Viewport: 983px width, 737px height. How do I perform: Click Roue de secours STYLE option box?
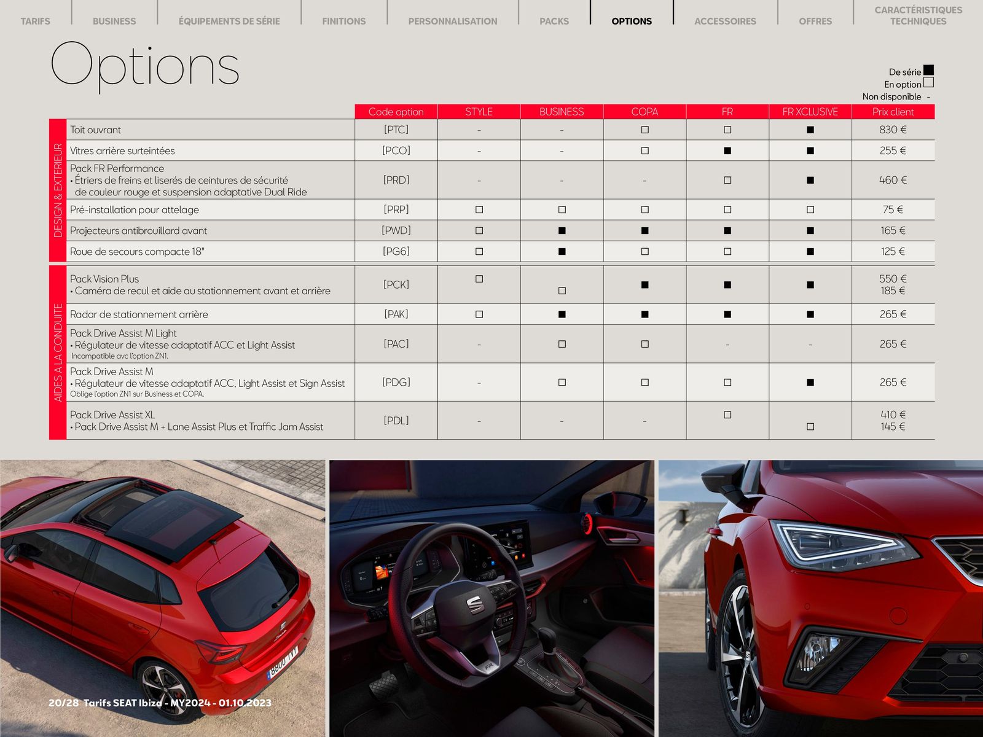click(479, 251)
